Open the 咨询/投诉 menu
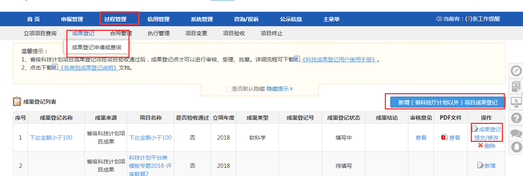Image resolution: width=523 pixels, height=176 pixels. point(246,19)
